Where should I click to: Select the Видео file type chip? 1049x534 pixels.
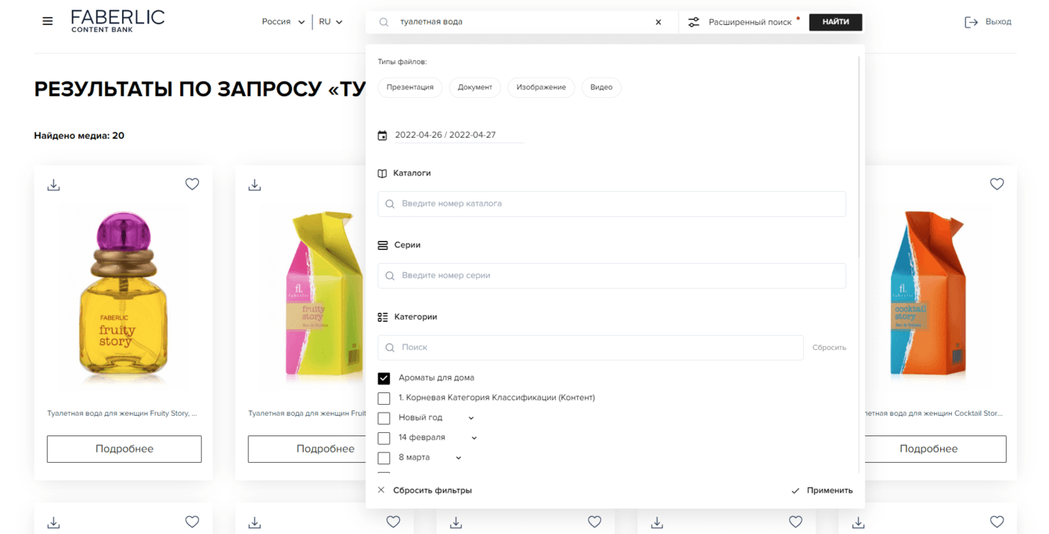pos(601,87)
